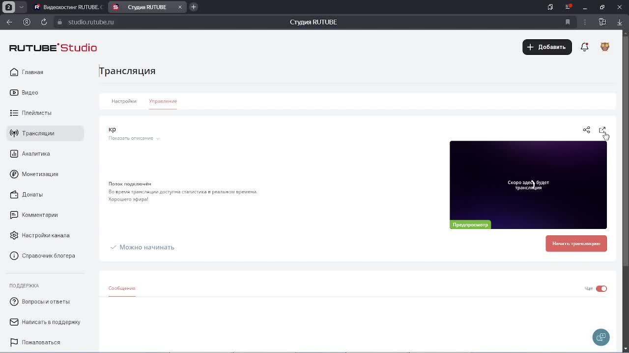
Task: Reload the page with the refresh icon
Action: pyautogui.click(x=44, y=22)
